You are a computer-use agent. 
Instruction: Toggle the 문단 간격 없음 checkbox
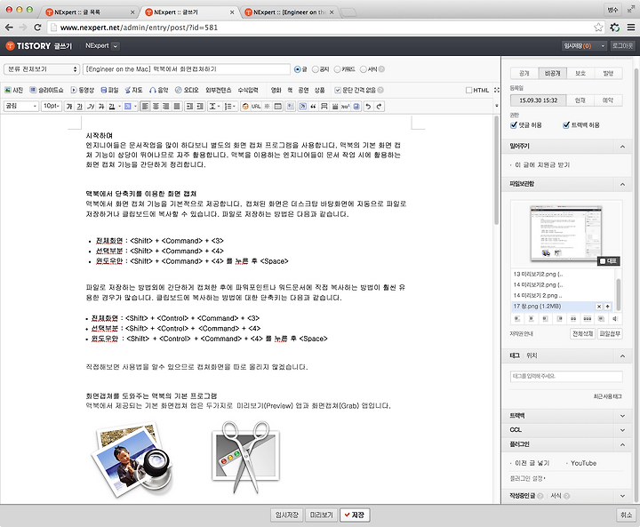[x=338, y=91]
